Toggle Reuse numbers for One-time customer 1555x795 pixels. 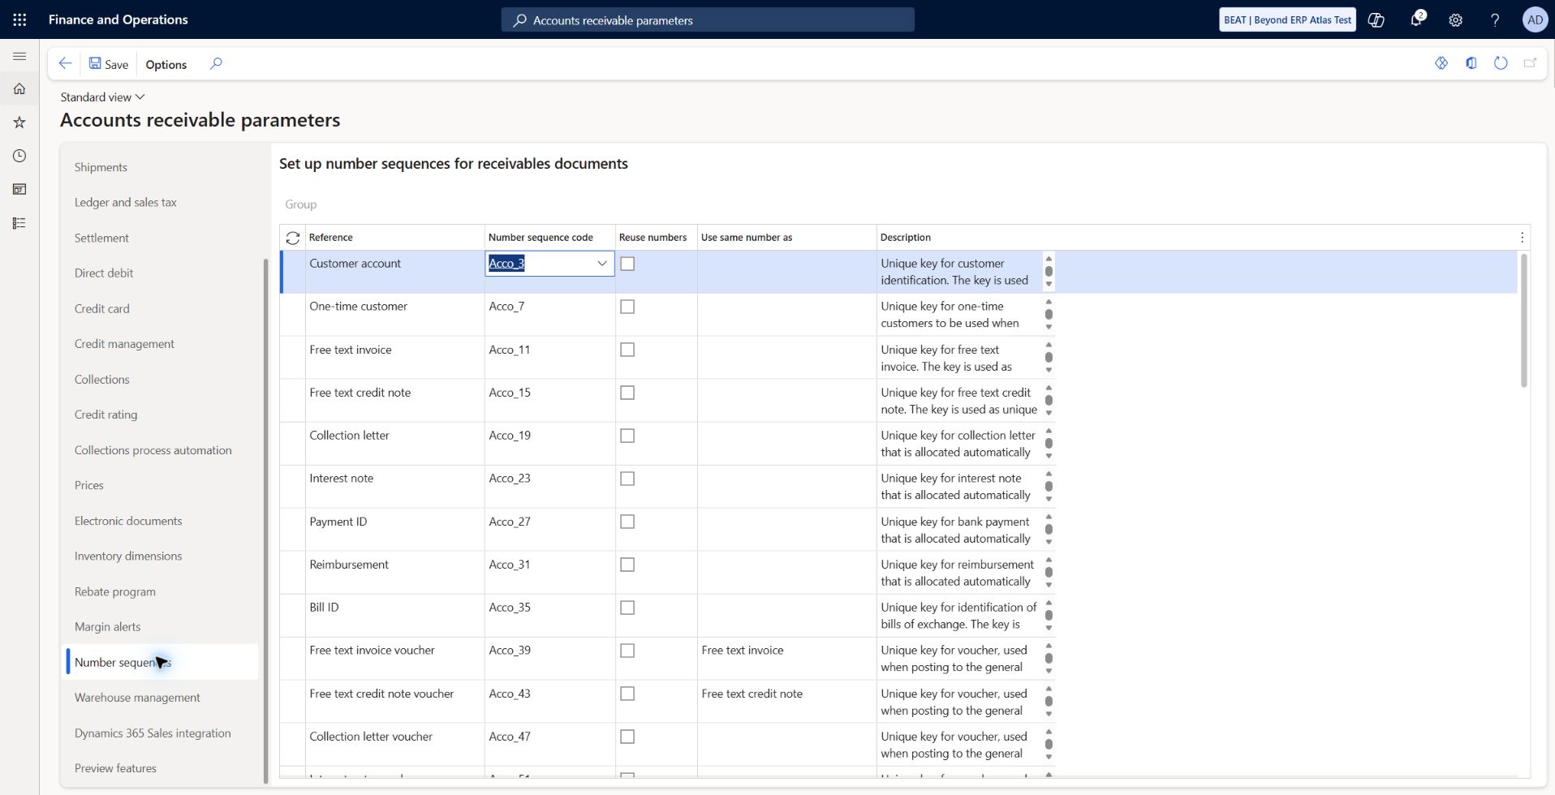(627, 307)
